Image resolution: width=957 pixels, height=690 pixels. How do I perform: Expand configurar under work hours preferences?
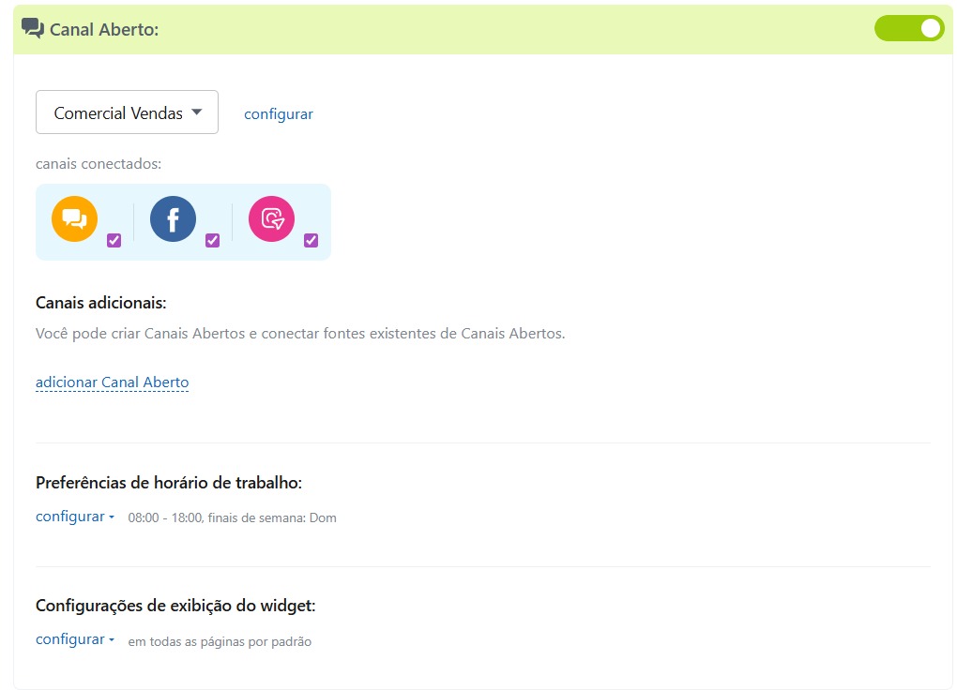point(74,517)
